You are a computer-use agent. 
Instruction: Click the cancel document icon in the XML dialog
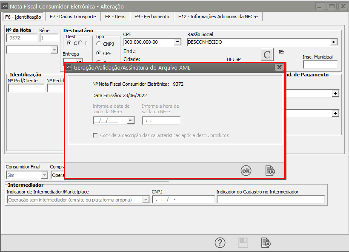270,171
